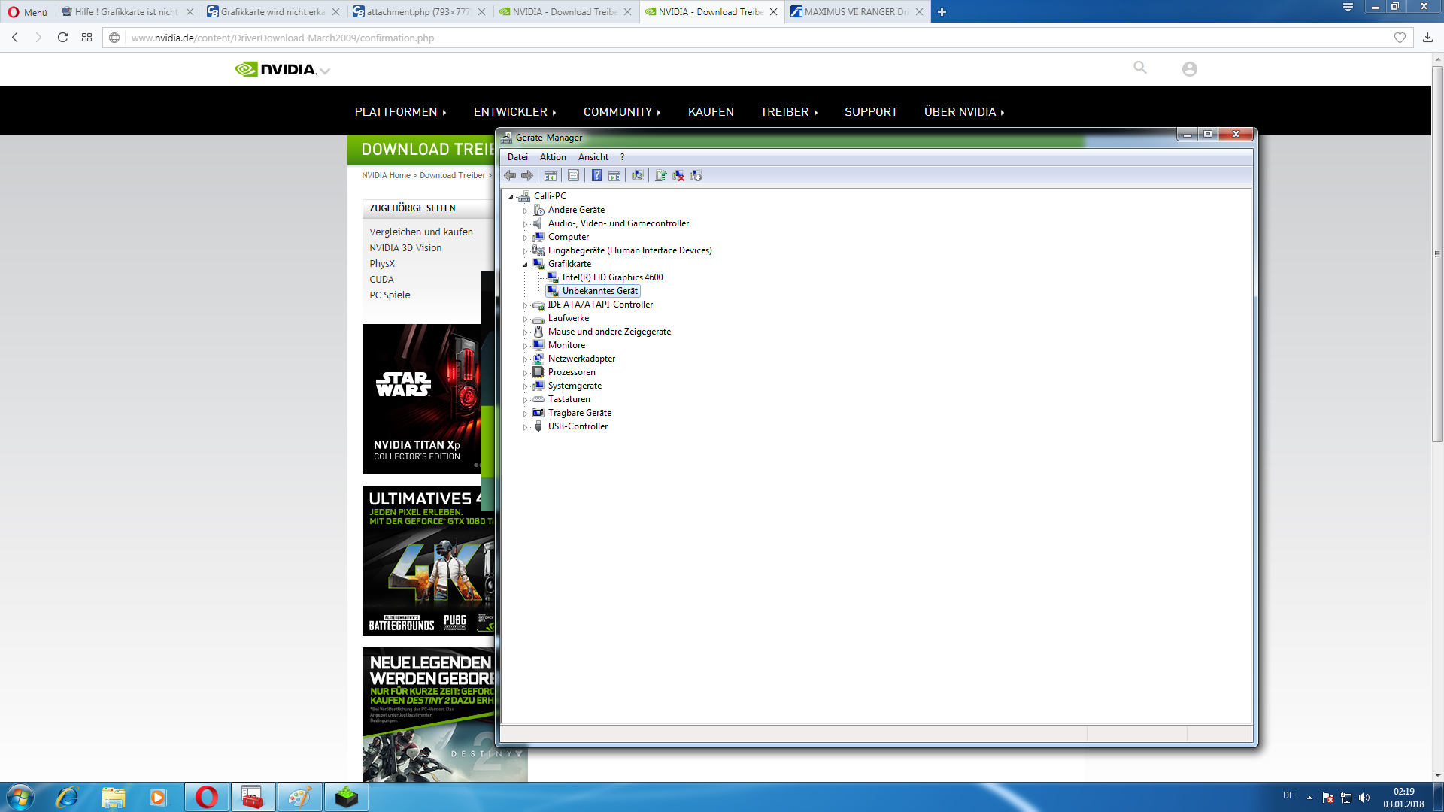This screenshot has width=1444, height=812.
Task: Select Unbekanntes Gerät under Grafikkarte
Action: (599, 291)
